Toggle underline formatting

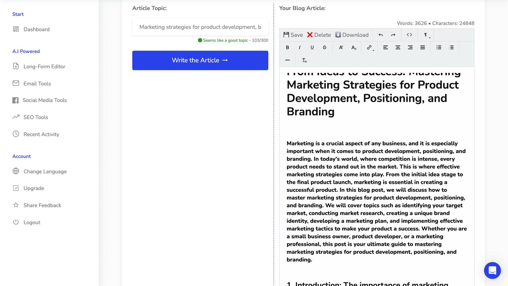click(x=312, y=47)
